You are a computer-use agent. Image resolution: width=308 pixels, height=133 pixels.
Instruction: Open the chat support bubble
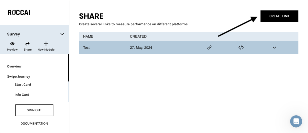[x=296, y=121]
